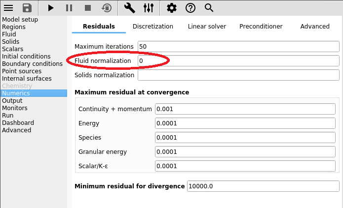Edit the Minimum residual for divergence field
This screenshot has width=343, height=208.
click(263, 186)
